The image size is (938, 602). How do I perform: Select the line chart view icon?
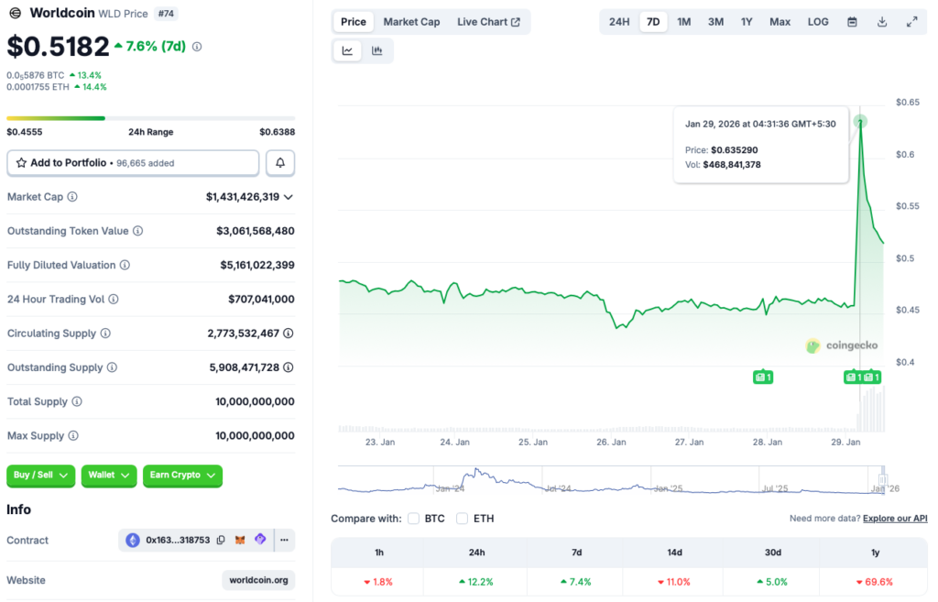348,51
